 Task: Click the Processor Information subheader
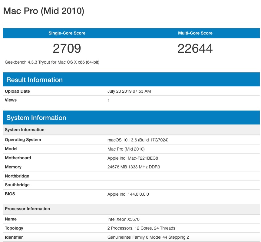[x=131, y=209]
